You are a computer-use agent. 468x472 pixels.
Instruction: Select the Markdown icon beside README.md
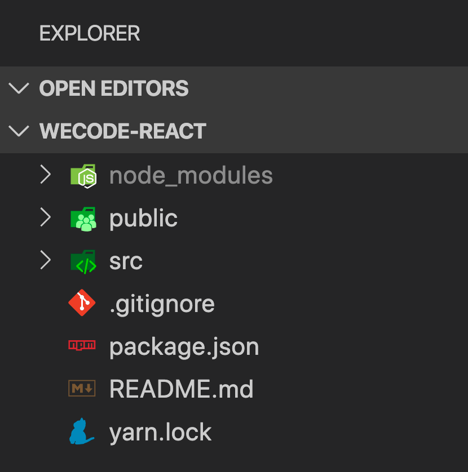(82, 388)
